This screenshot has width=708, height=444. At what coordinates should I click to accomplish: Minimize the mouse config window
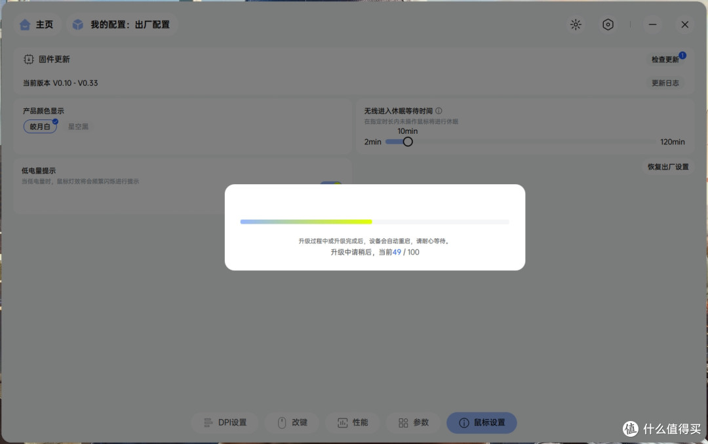(652, 24)
